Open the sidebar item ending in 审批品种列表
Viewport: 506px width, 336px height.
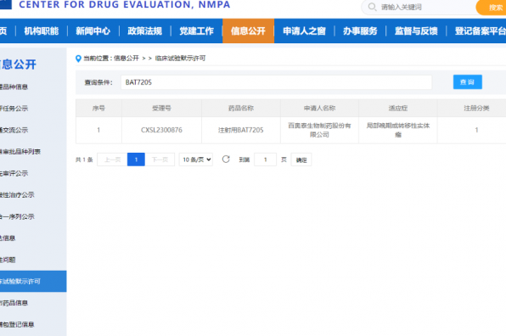[20, 152]
